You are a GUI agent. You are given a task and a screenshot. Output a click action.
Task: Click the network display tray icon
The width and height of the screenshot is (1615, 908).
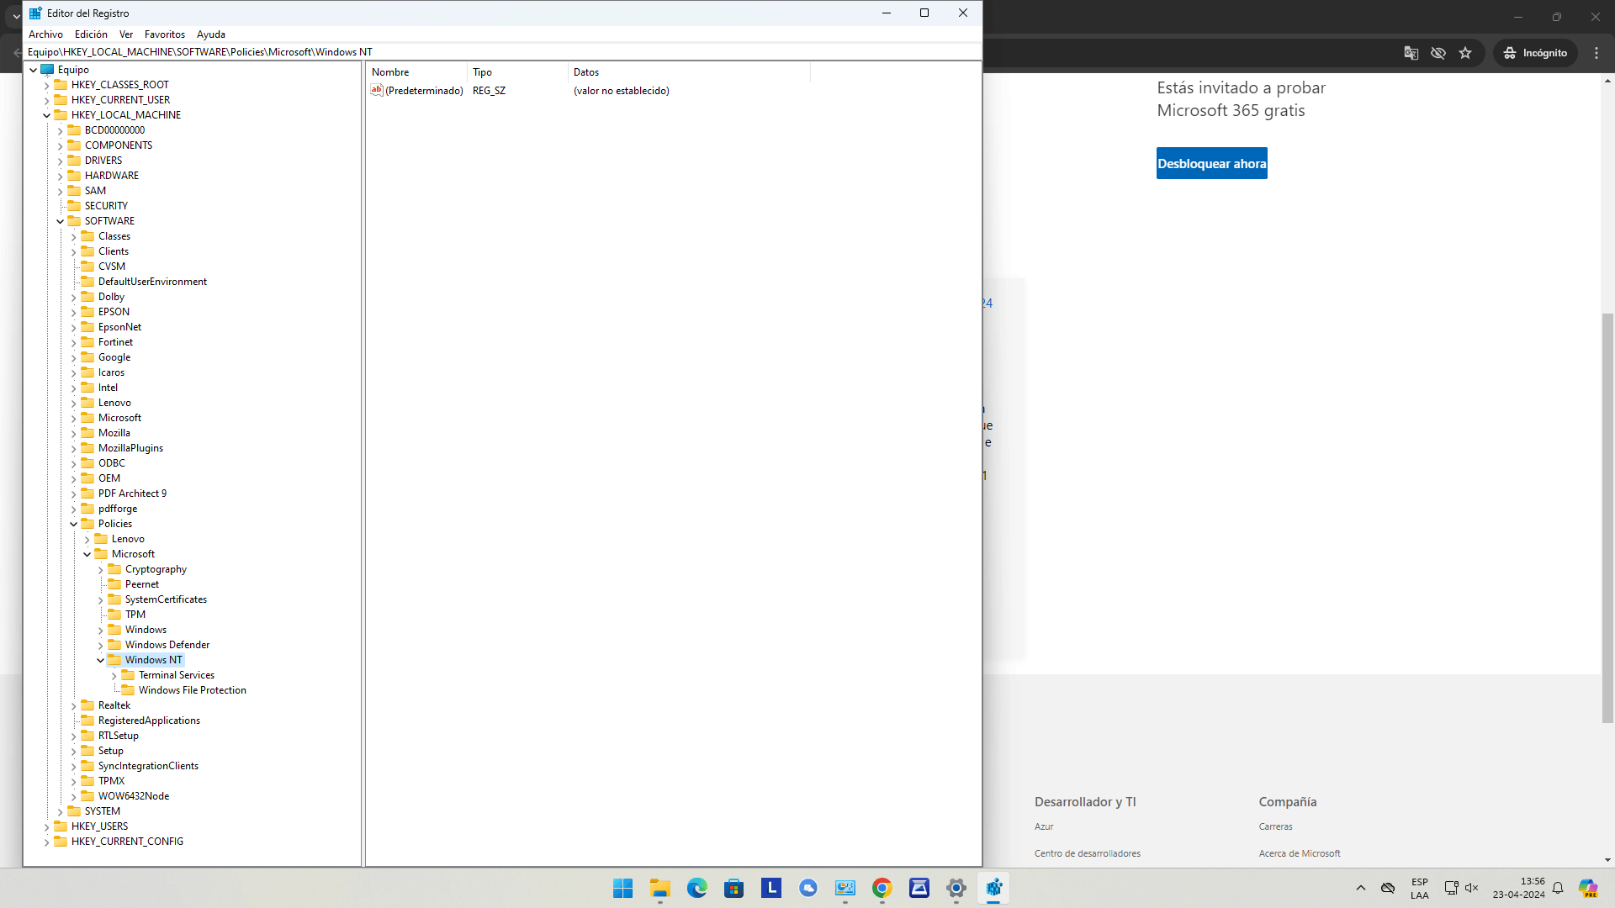click(x=1451, y=888)
